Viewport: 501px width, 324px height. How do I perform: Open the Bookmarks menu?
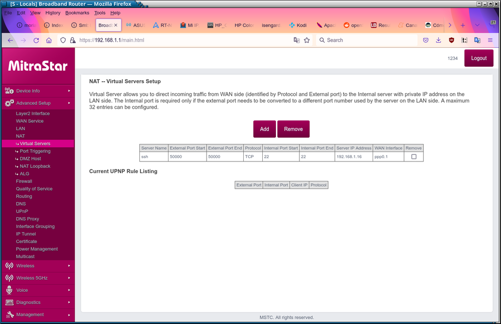point(77,13)
